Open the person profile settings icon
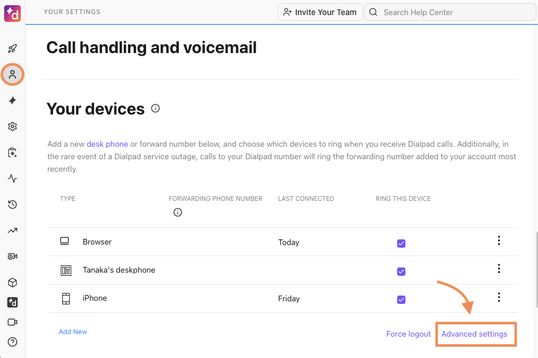This screenshot has width=538, height=358. pyautogui.click(x=12, y=74)
